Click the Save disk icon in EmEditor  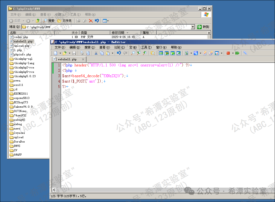pyautogui.click(x=74, y=53)
